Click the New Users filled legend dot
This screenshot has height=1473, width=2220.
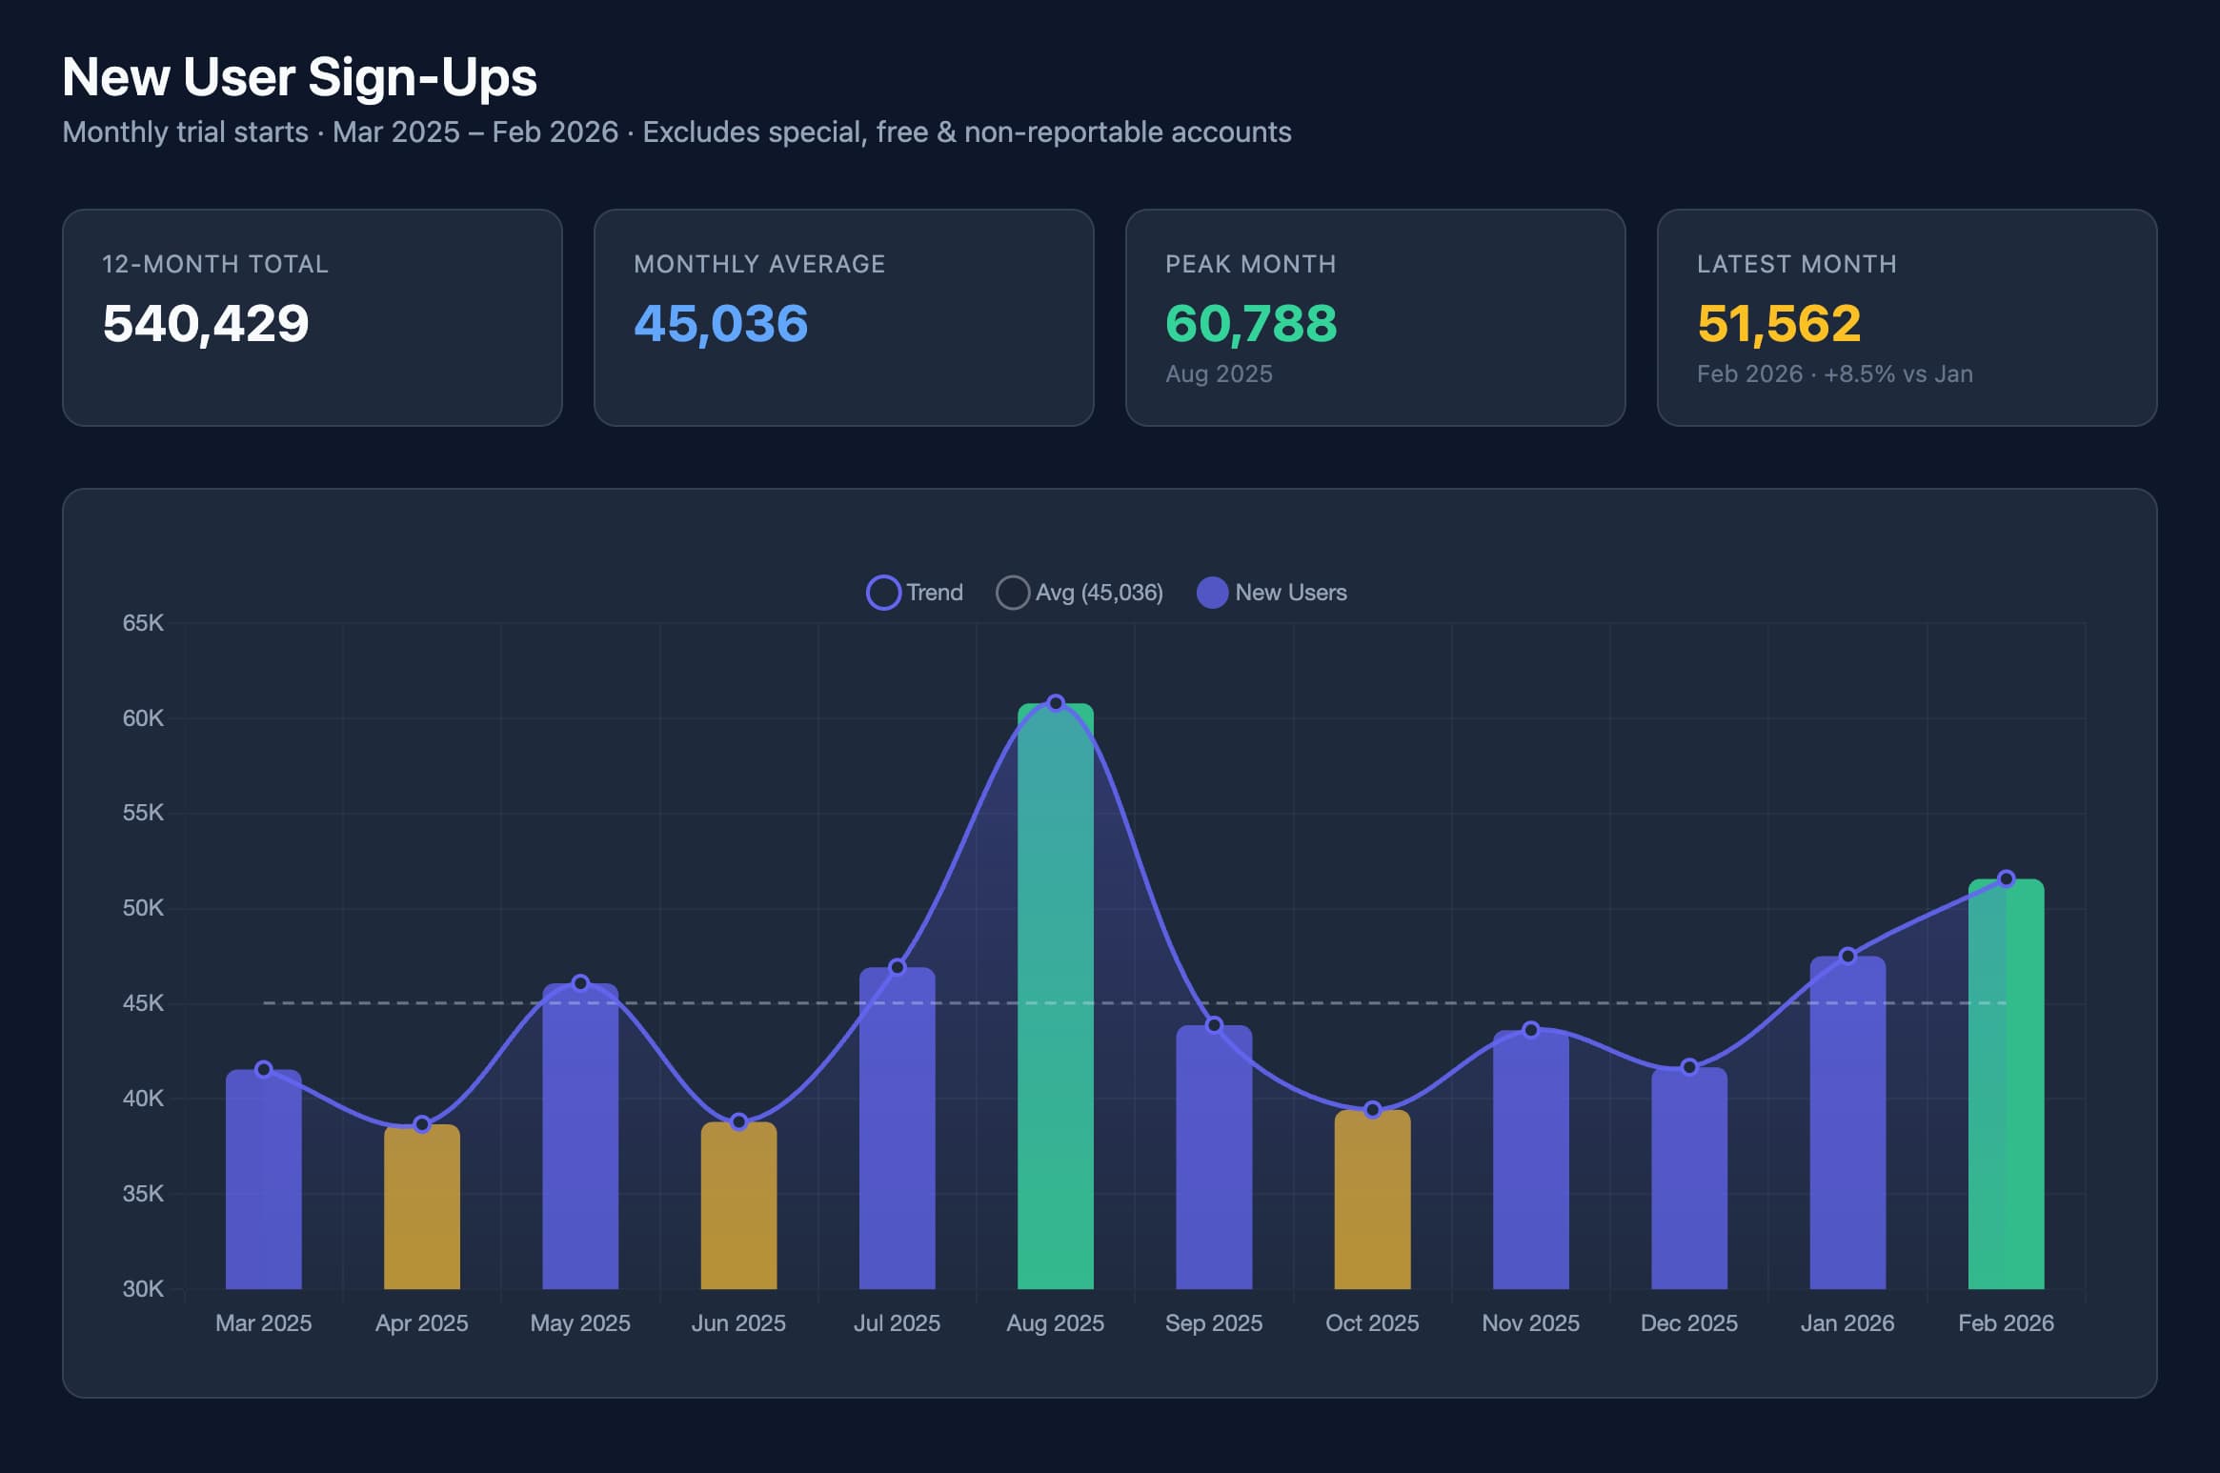pos(1212,593)
